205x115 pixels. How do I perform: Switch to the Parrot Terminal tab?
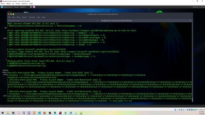pyautogui.click(x=52, y=20)
